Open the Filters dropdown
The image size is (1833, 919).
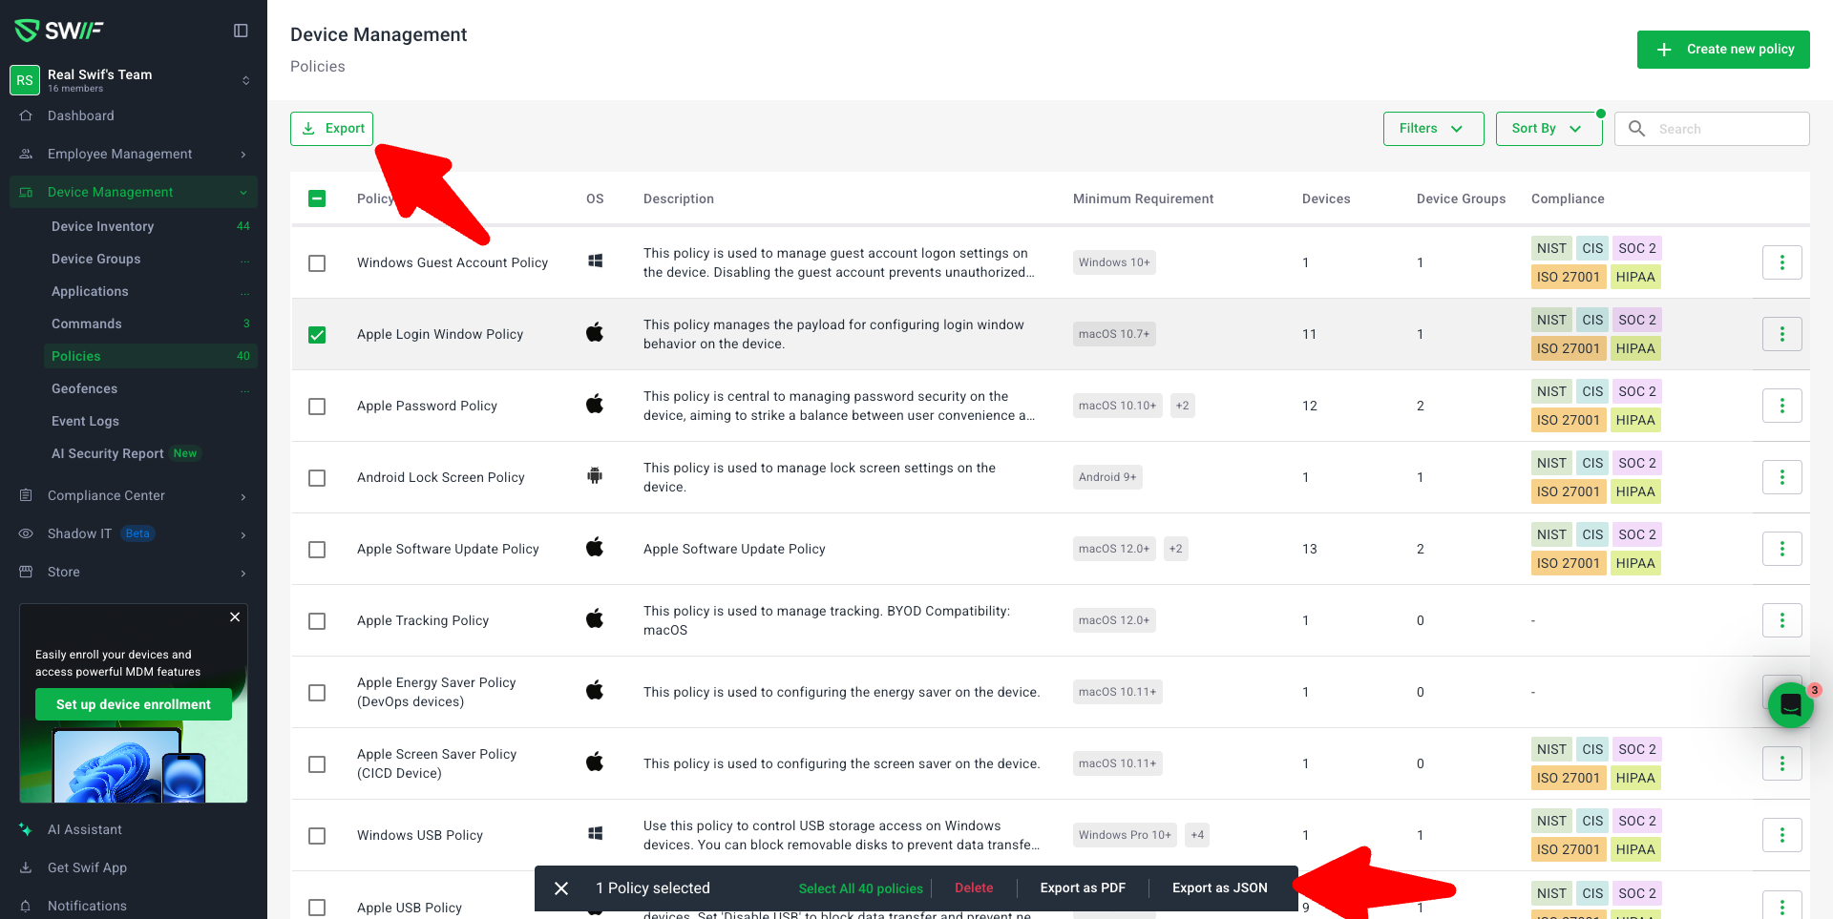tap(1432, 129)
